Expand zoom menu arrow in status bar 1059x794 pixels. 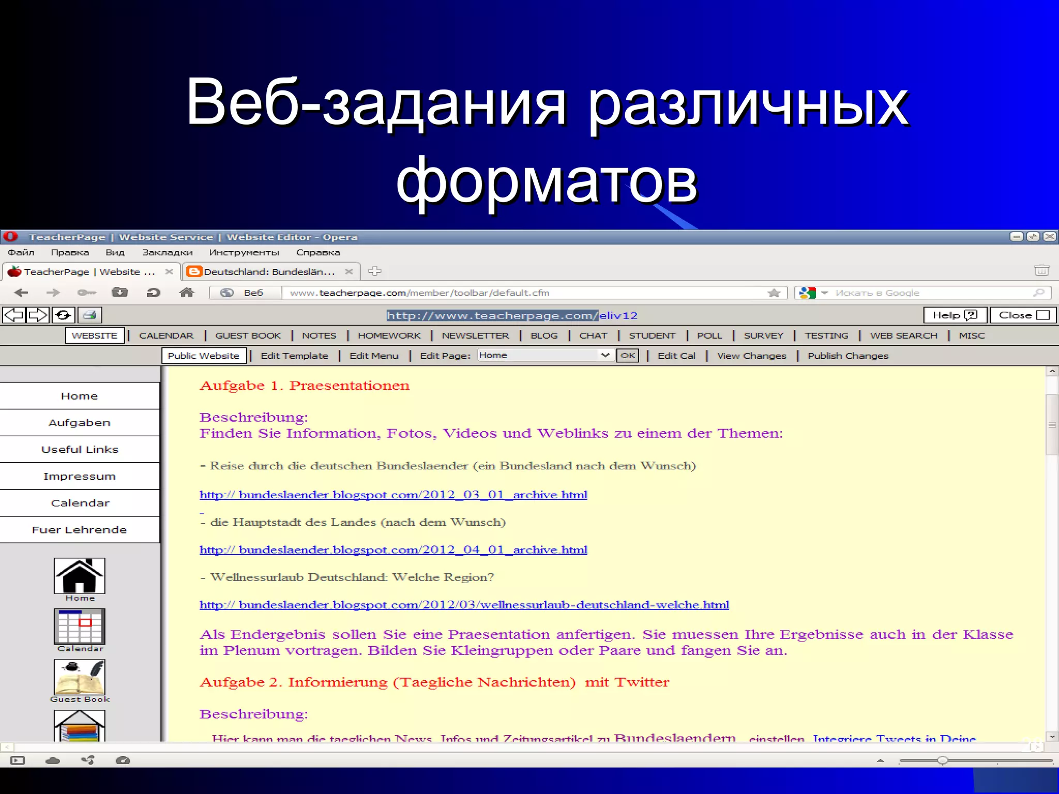click(x=881, y=761)
